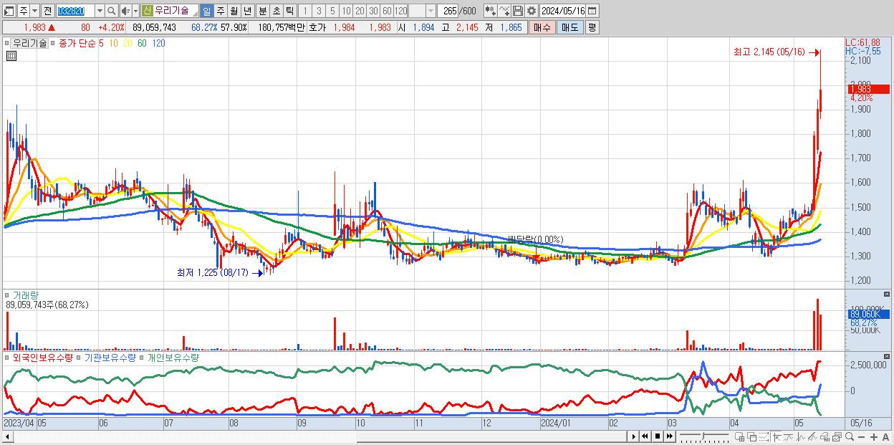Image resolution: width=894 pixels, height=445 pixels.
Task: Click the 개인보유수량 indicator label
Action: [x=173, y=357]
